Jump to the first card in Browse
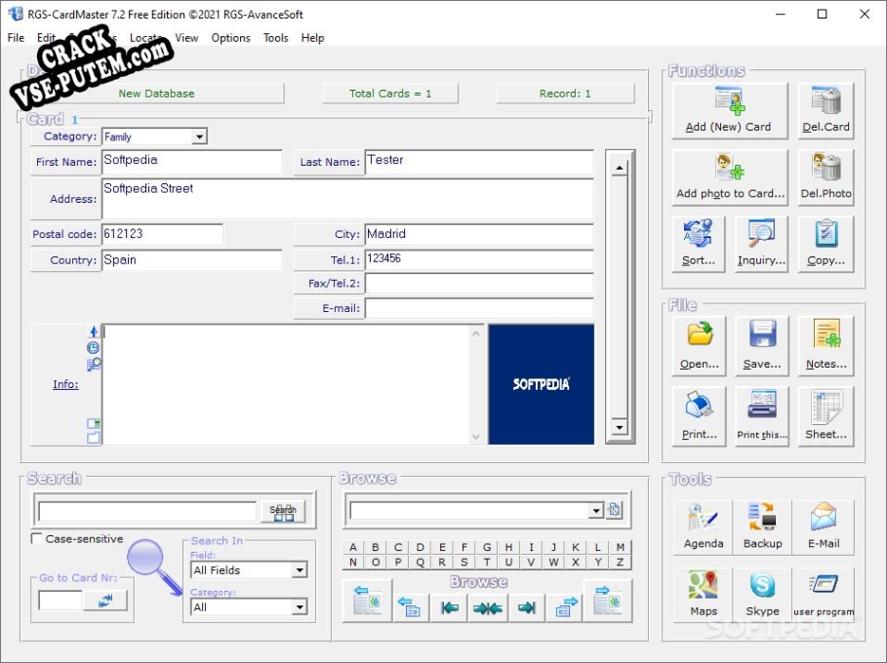The height and width of the screenshot is (663, 887). 449,607
